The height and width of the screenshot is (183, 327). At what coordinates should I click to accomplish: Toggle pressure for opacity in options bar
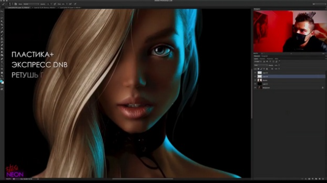(x=55, y=4)
